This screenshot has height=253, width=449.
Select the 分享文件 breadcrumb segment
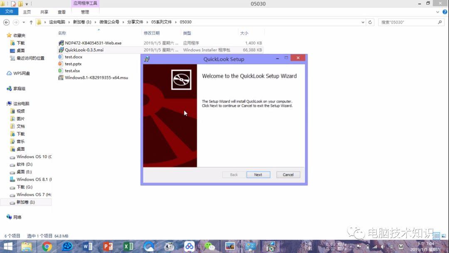click(x=135, y=22)
